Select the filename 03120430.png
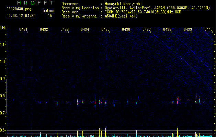Image resolution: width=216 pixels, height=137 pixels. (19, 9)
